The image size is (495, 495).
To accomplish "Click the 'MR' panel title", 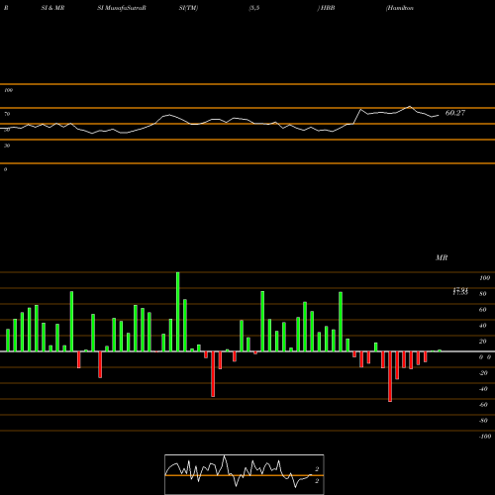I will coord(442,257).
